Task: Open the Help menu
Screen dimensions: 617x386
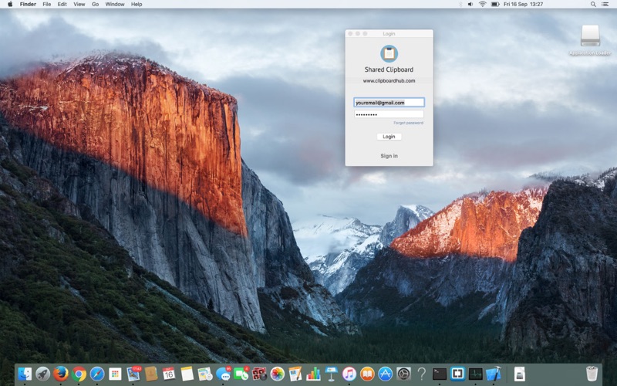Action: 137,5
